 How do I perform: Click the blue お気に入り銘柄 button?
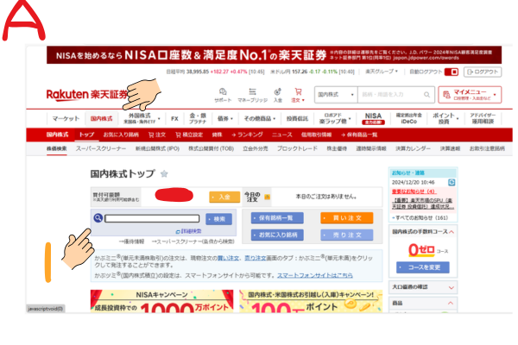tap(277, 235)
